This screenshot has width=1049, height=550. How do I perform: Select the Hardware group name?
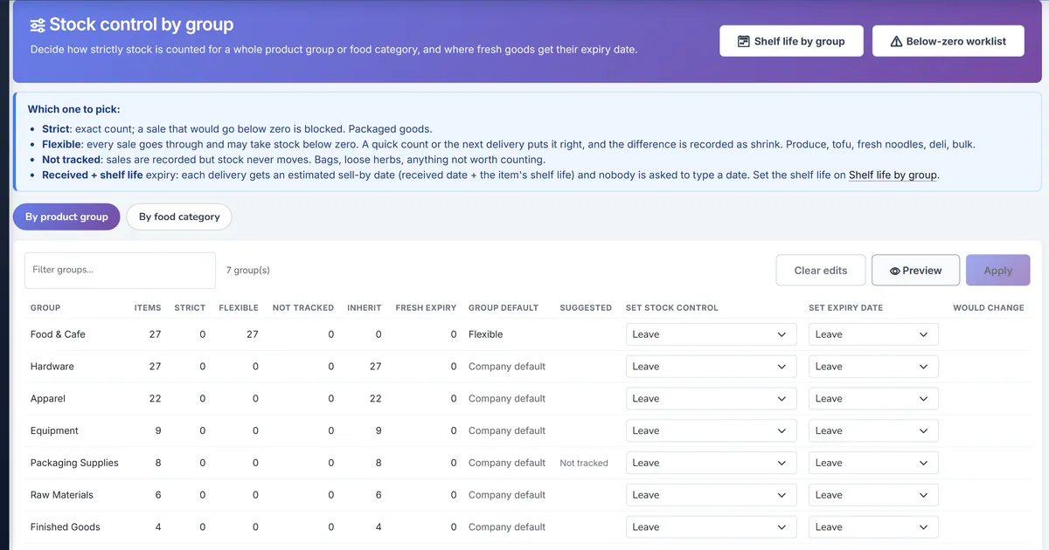pyautogui.click(x=52, y=367)
